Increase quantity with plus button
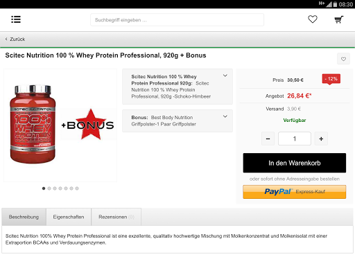The width and height of the screenshot is (355, 266). pos(321,139)
